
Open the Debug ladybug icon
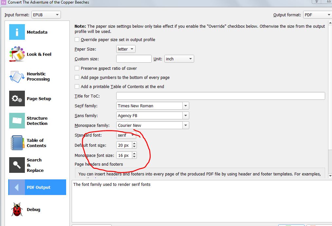17,209
